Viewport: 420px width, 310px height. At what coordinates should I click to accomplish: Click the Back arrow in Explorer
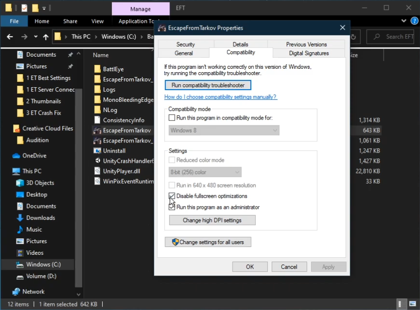[10, 37]
